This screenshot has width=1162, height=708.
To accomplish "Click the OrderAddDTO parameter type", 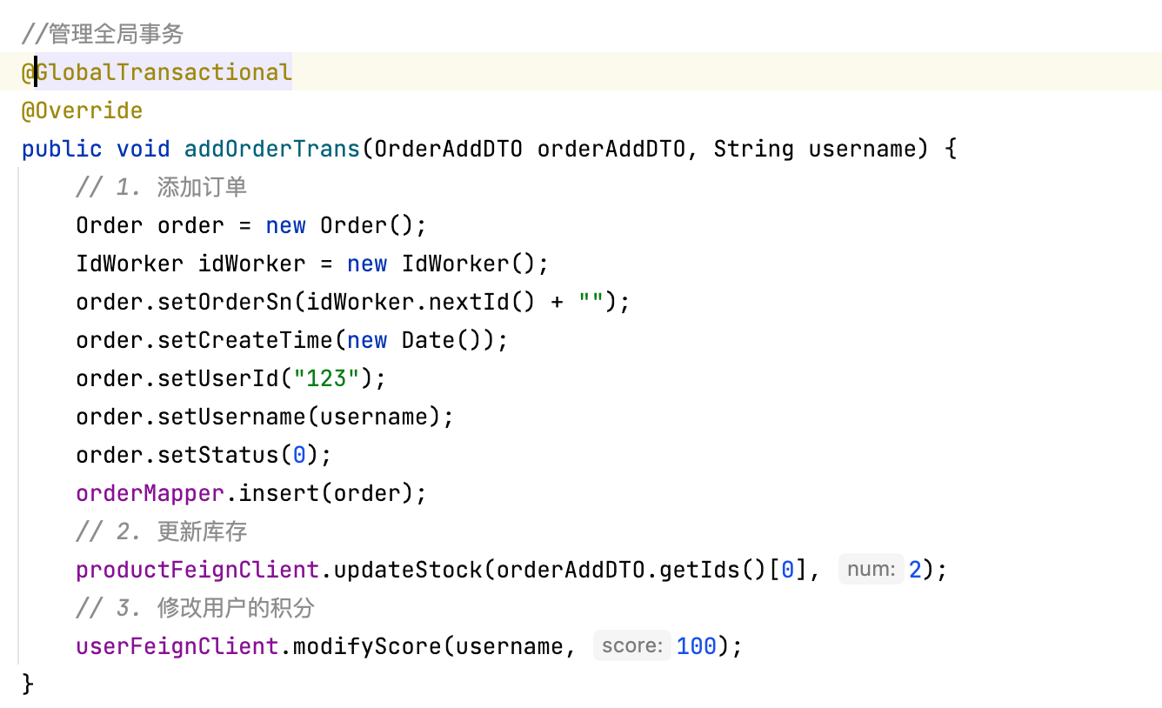I will (x=449, y=149).
